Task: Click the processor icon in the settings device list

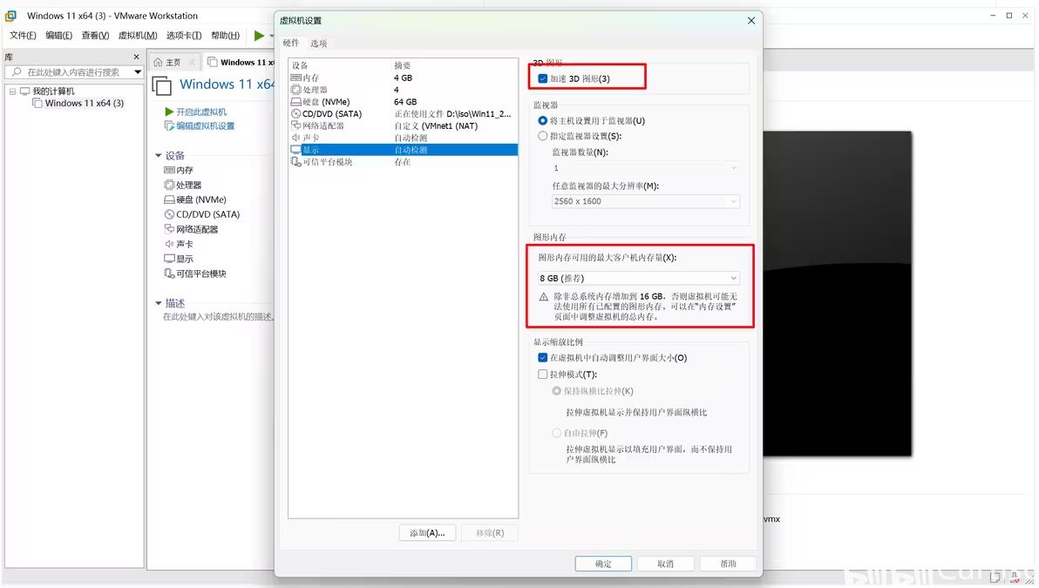Action: click(x=296, y=90)
